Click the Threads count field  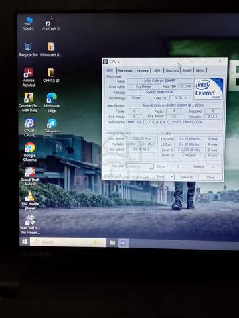213,167
